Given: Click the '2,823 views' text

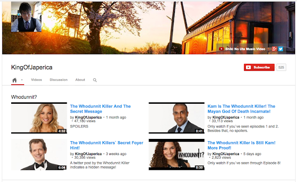Looking at the screenshot, I should click(221, 157).
